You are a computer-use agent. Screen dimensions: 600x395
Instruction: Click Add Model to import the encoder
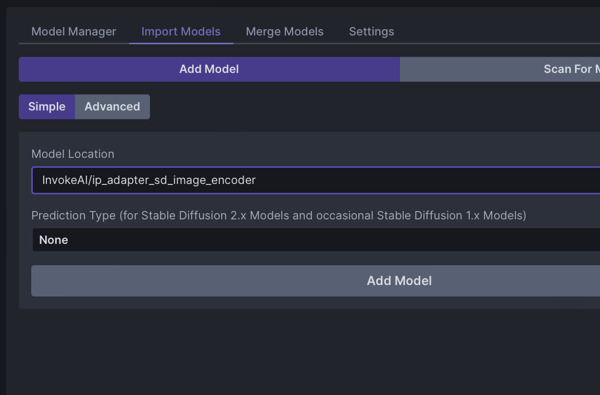tap(399, 280)
